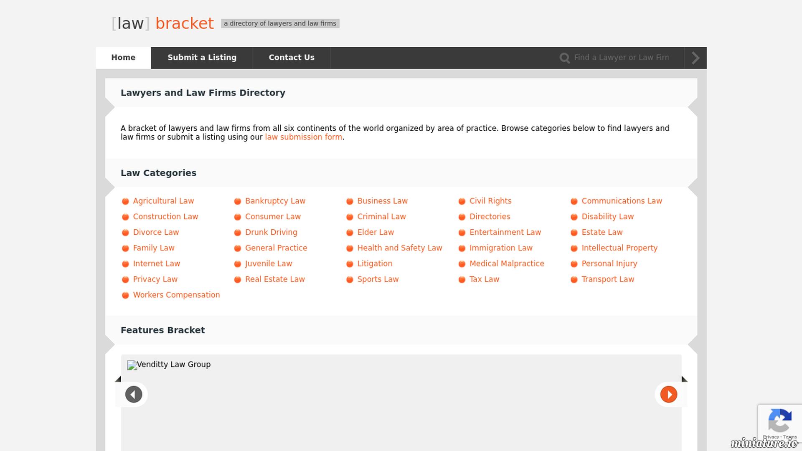
Task: Submit search with the arrow button
Action: (695, 58)
